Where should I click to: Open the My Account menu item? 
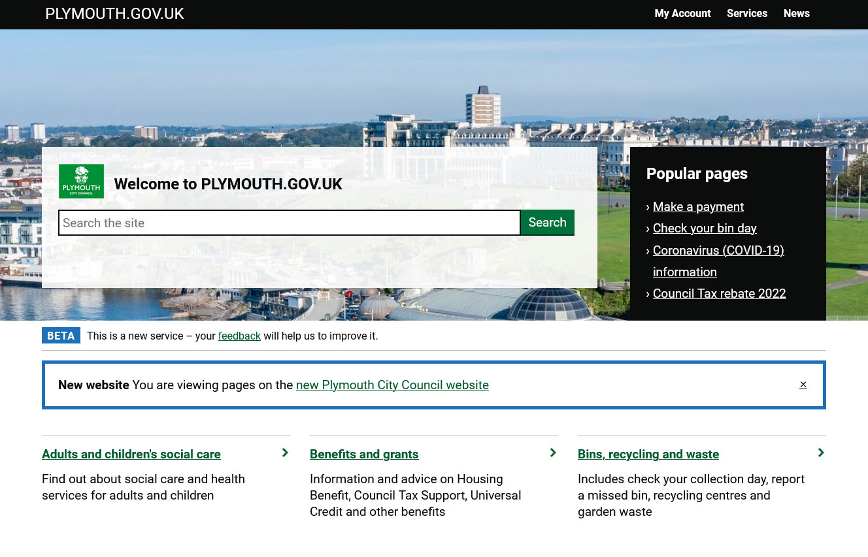(682, 13)
